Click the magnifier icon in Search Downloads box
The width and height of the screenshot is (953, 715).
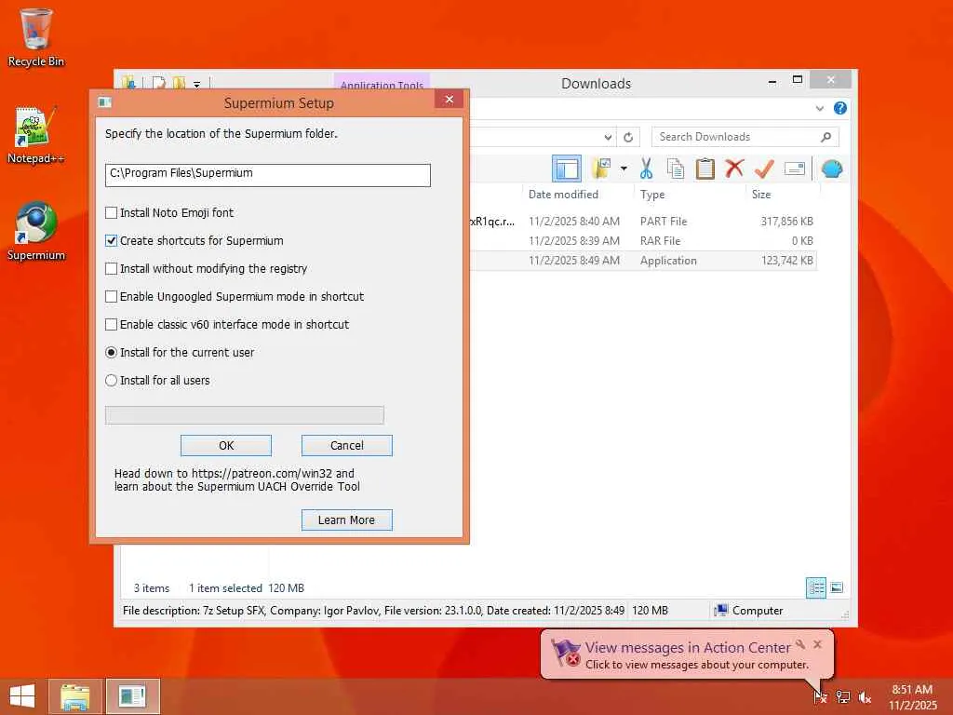pyautogui.click(x=826, y=138)
